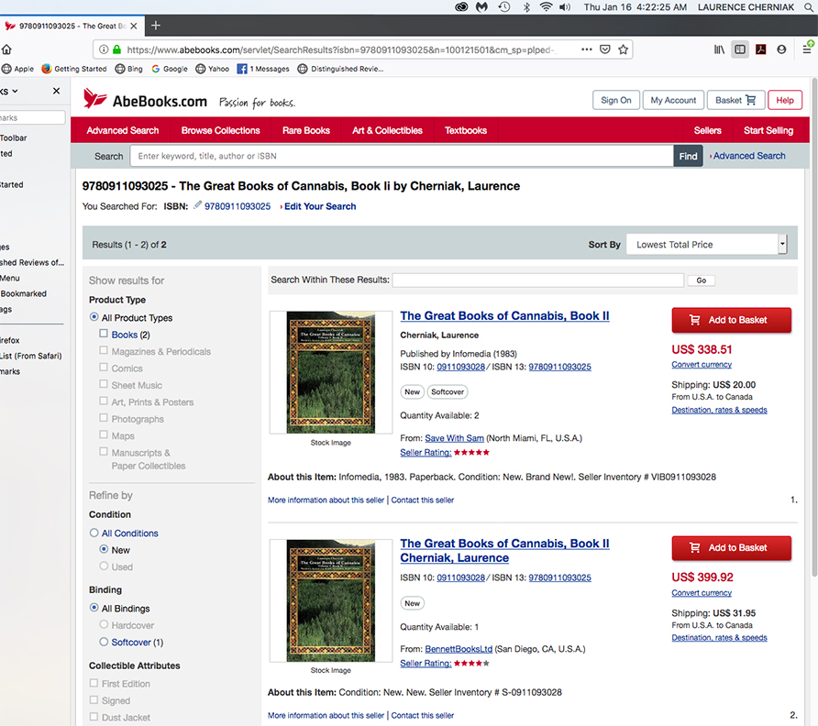
Task: Select All Conditions radio button
Action: (94, 533)
